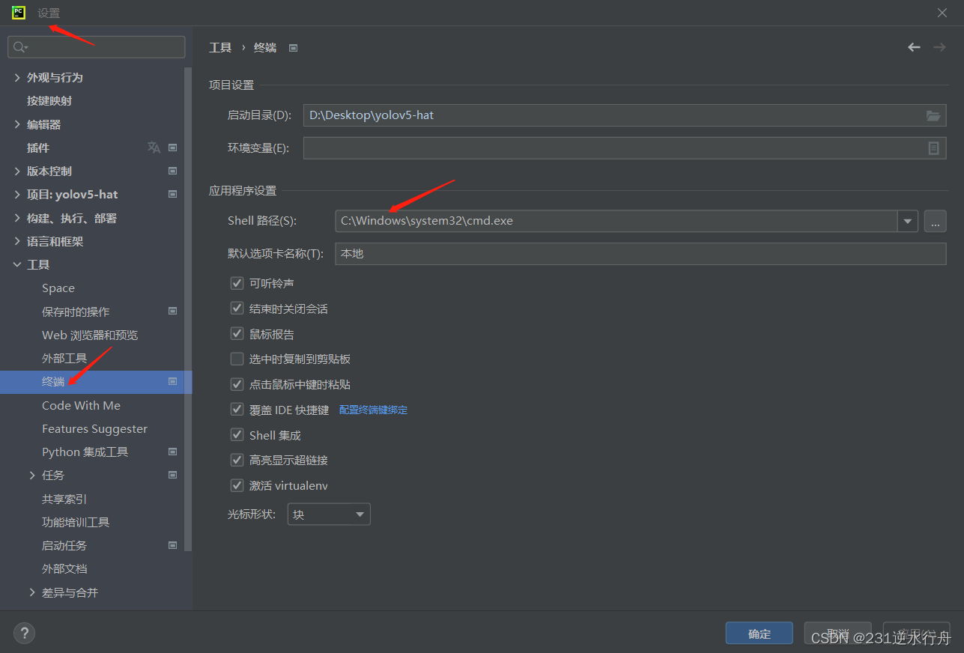The height and width of the screenshot is (653, 964).
Task: Enable 选中时复制到剪贴板 checkbox
Action: click(x=237, y=359)
